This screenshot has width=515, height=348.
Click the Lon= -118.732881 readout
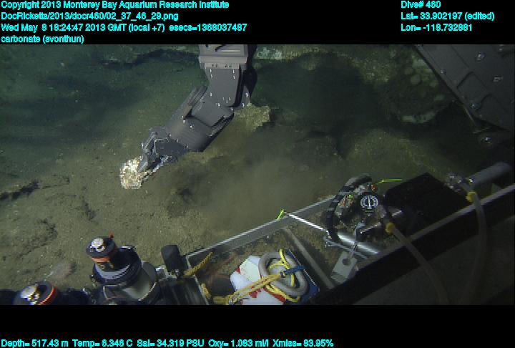click(436, 27)
